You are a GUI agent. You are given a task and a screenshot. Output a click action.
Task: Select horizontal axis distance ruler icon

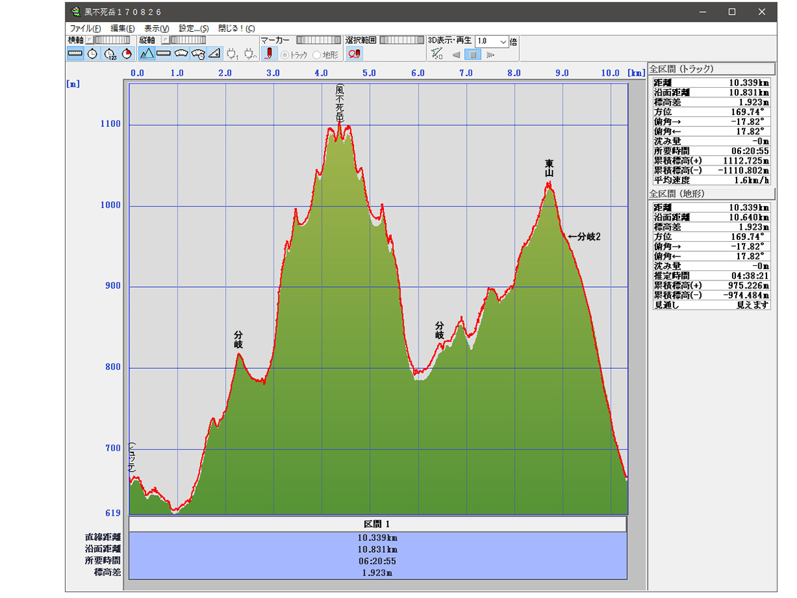pos(75,53)
